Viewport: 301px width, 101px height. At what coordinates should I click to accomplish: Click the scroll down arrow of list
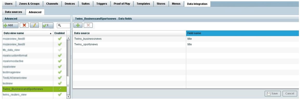(68, 97)
